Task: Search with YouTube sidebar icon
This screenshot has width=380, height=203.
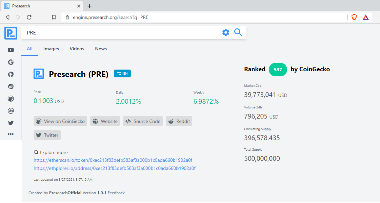Action: pos(11,50)
